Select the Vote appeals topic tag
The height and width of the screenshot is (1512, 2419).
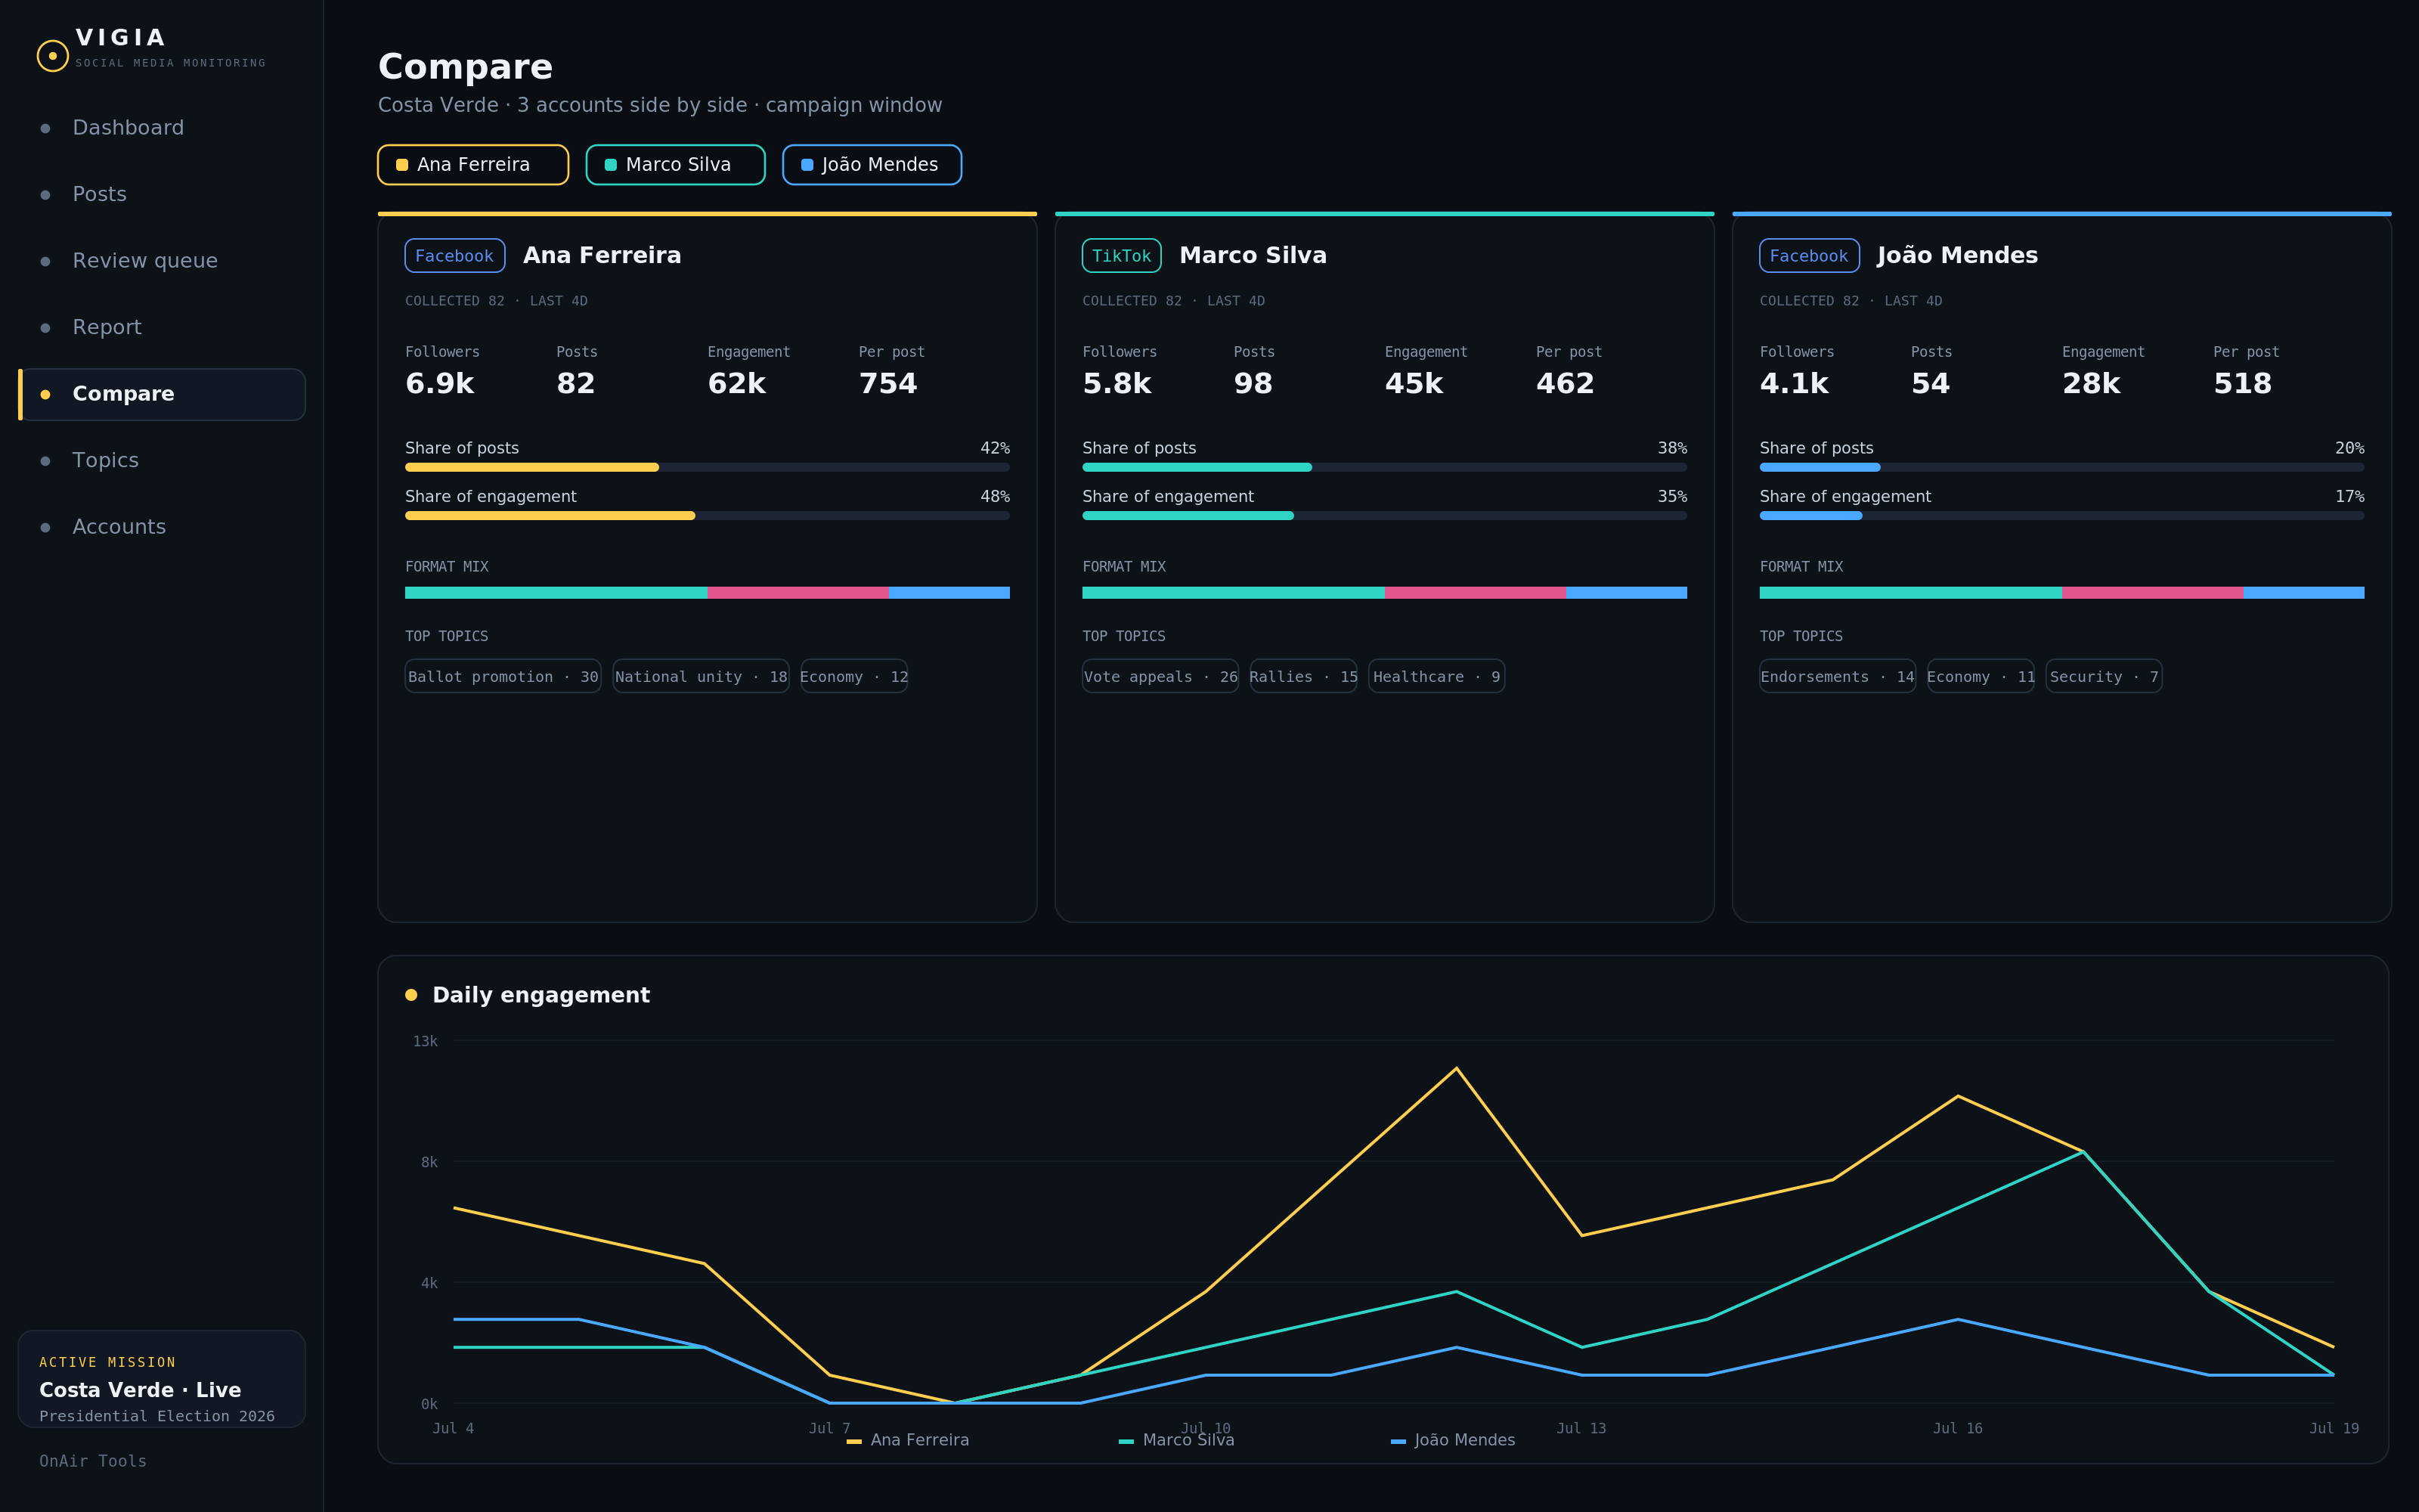tap(1160, 677)
